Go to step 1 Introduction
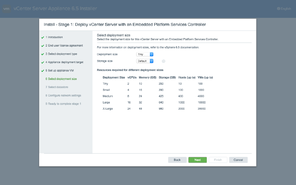The width and height of the screenshot is (296, 185). (55, 37)
